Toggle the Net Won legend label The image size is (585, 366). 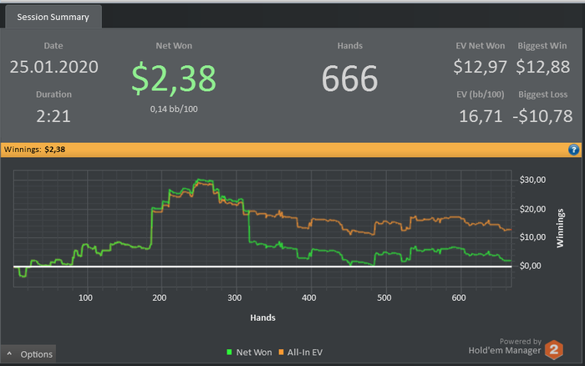tap(254, 352)
